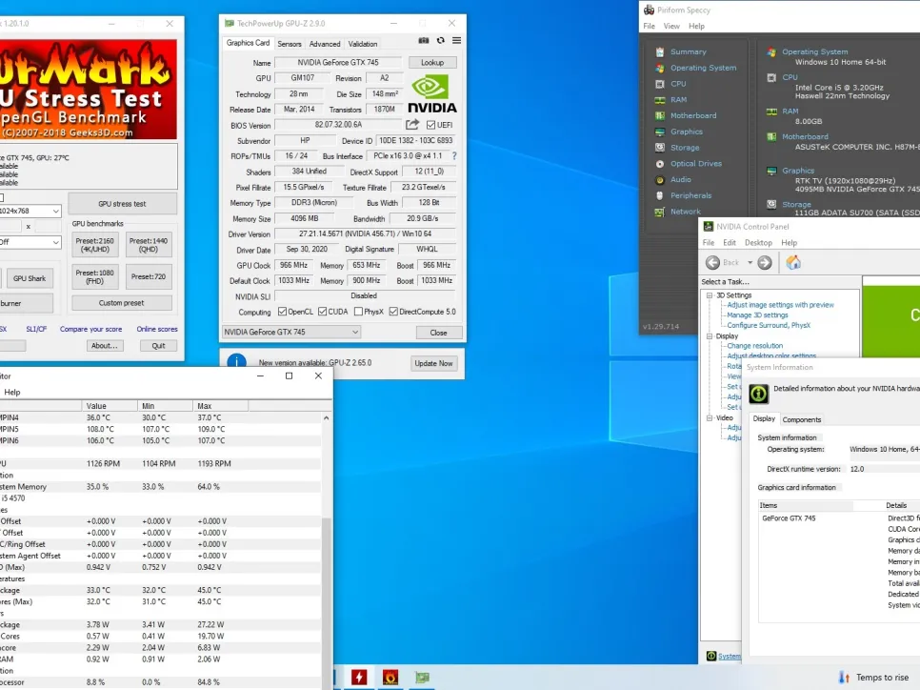
Task: Switch to the Advanced tab in GPU-Z
Action: pos(325,44)
